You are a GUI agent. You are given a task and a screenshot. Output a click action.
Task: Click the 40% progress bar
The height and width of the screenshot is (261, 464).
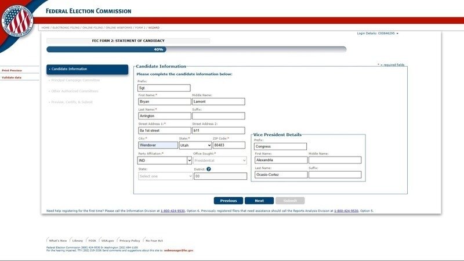(196, 49)
